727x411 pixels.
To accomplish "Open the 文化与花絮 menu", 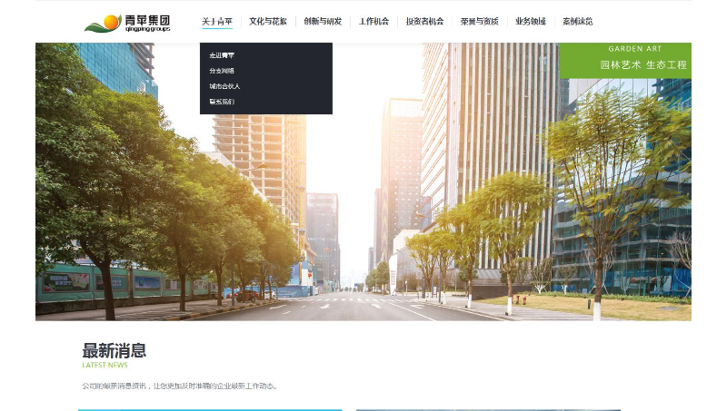I will (268, 21).
